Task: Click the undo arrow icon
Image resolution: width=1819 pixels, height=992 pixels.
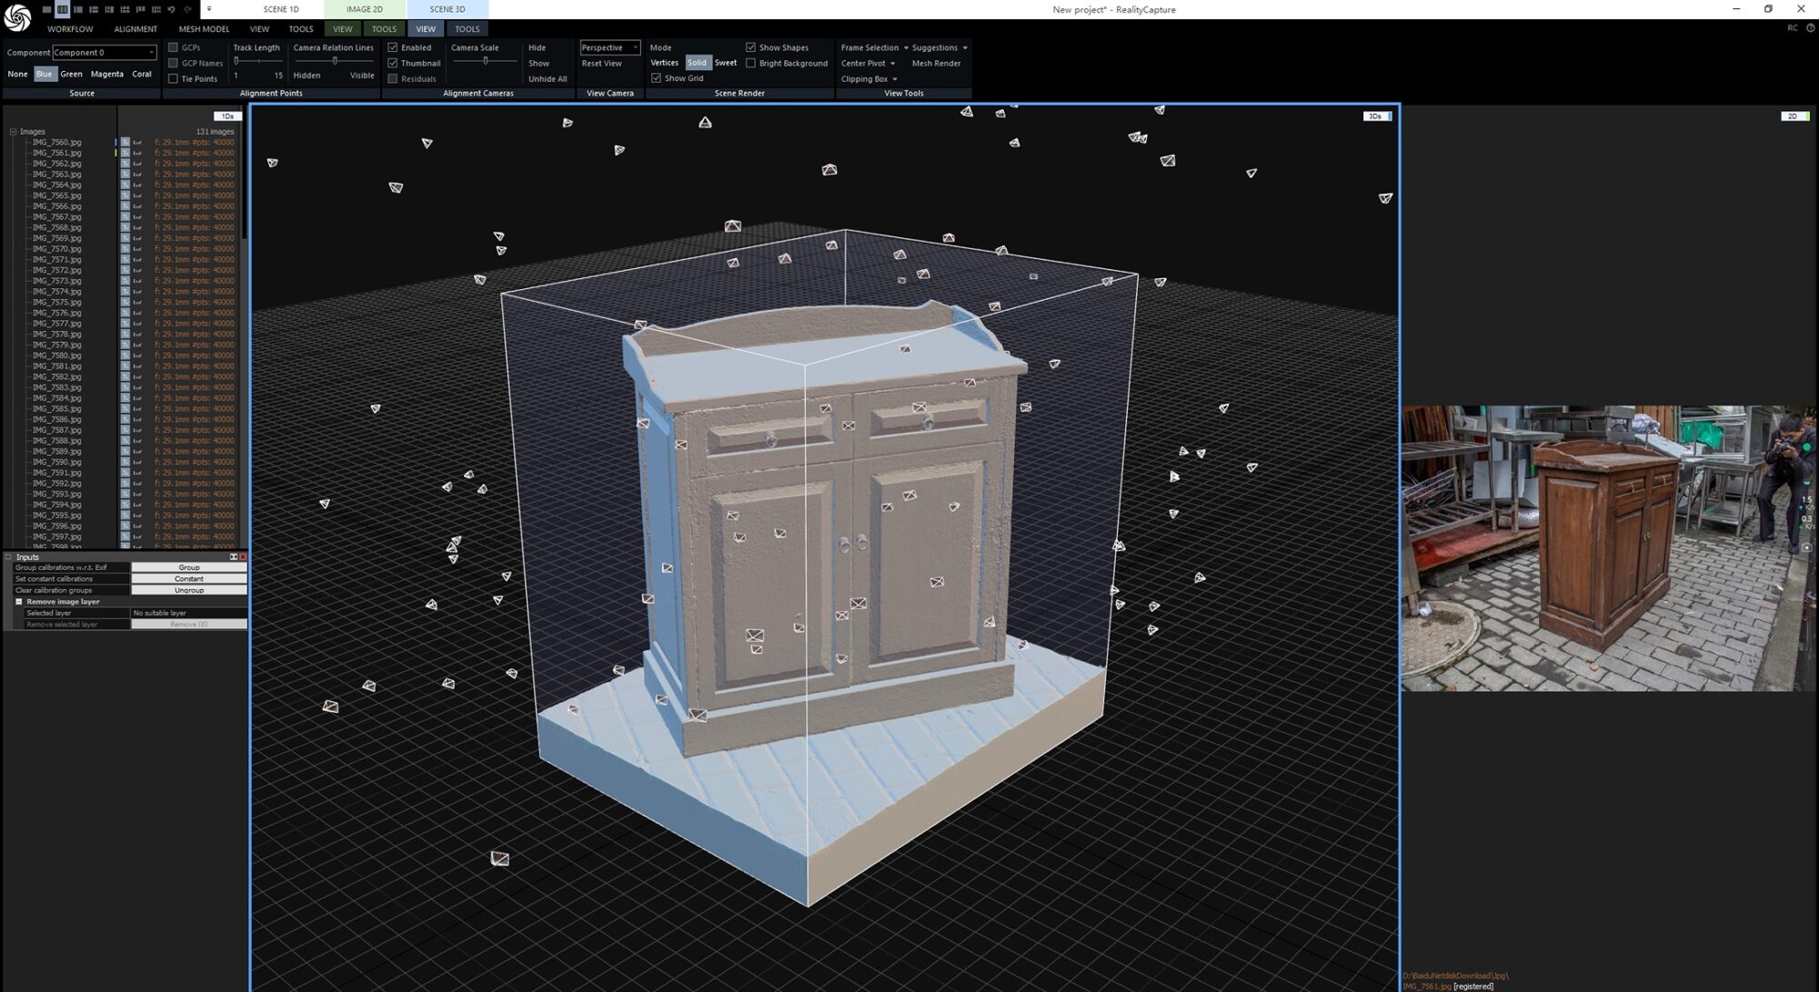Action: 171,9
